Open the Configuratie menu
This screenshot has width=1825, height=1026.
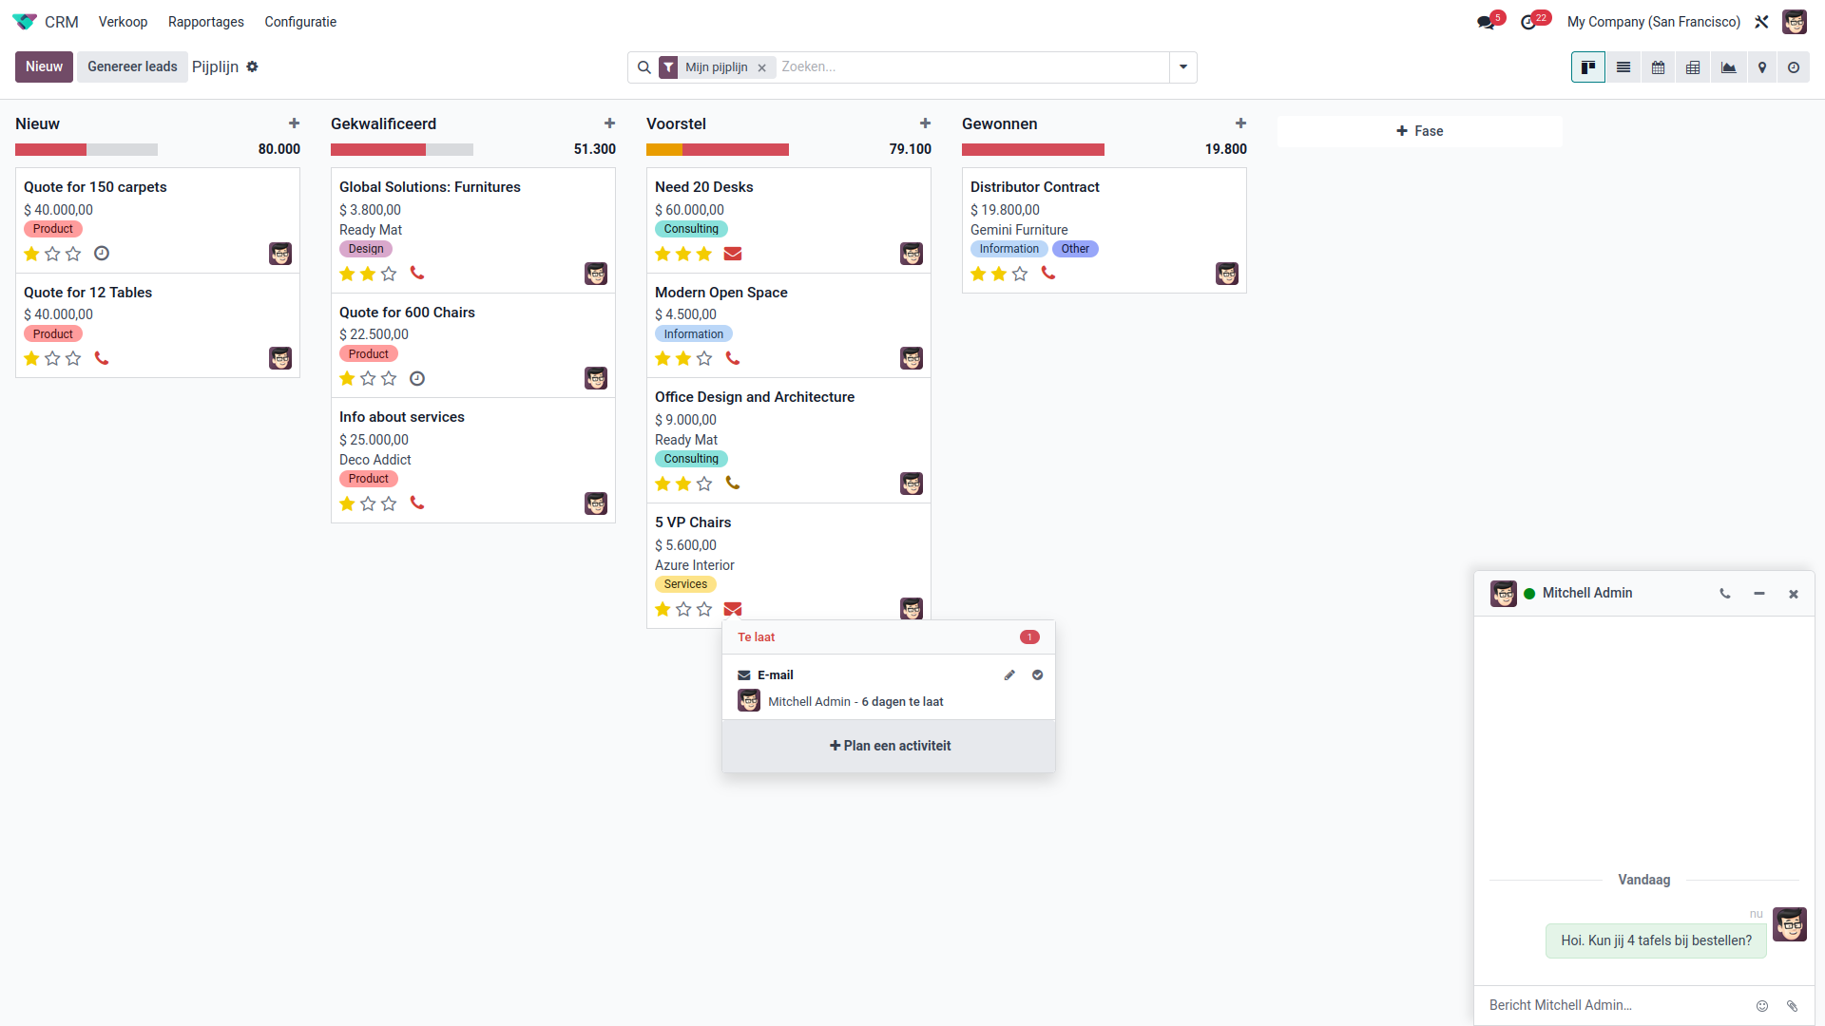click(300, 22)
